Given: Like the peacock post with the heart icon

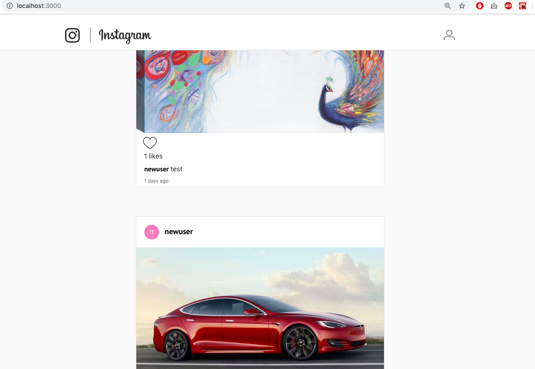Looking at the screenshot, I should click(150, 143).
